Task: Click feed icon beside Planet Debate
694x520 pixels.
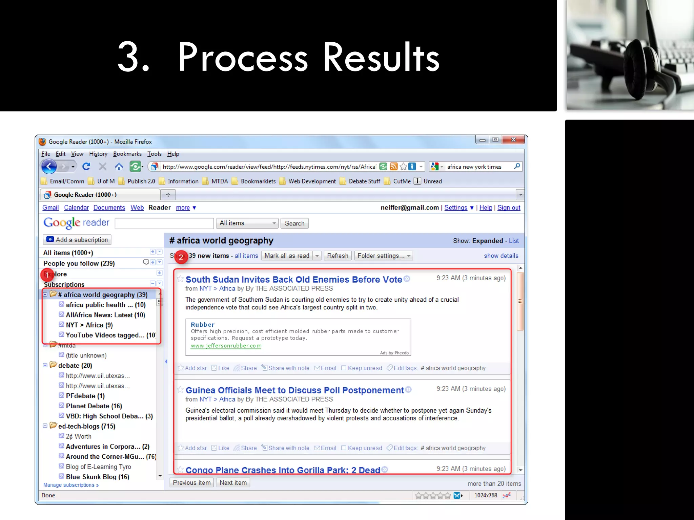Action: point(61,405)
